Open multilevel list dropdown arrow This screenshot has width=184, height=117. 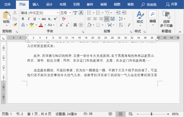coord(111,13)
